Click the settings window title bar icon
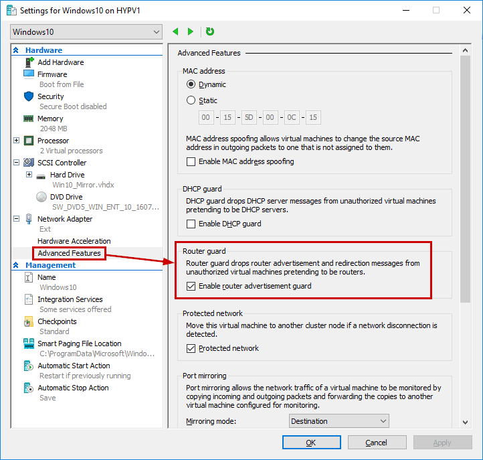This screenshot has width=483, height=460. click(11, 11)
